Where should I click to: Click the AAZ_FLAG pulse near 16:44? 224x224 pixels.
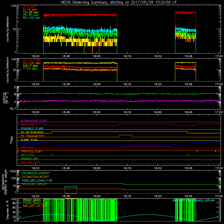[187, 155]
